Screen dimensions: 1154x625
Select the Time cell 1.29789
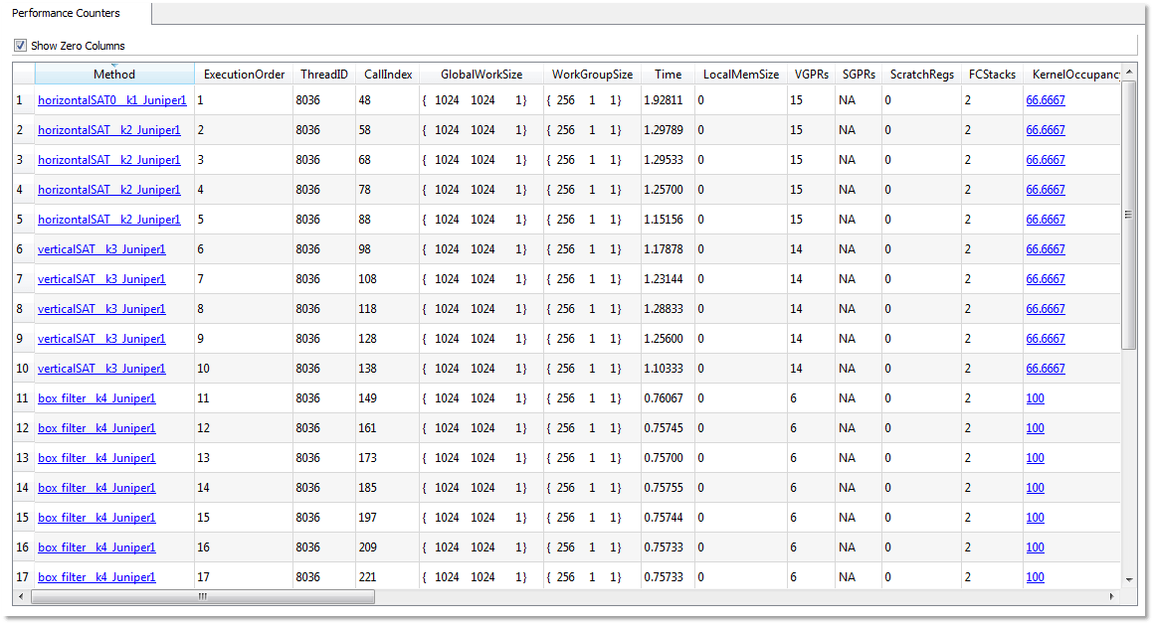pos(668,130)
